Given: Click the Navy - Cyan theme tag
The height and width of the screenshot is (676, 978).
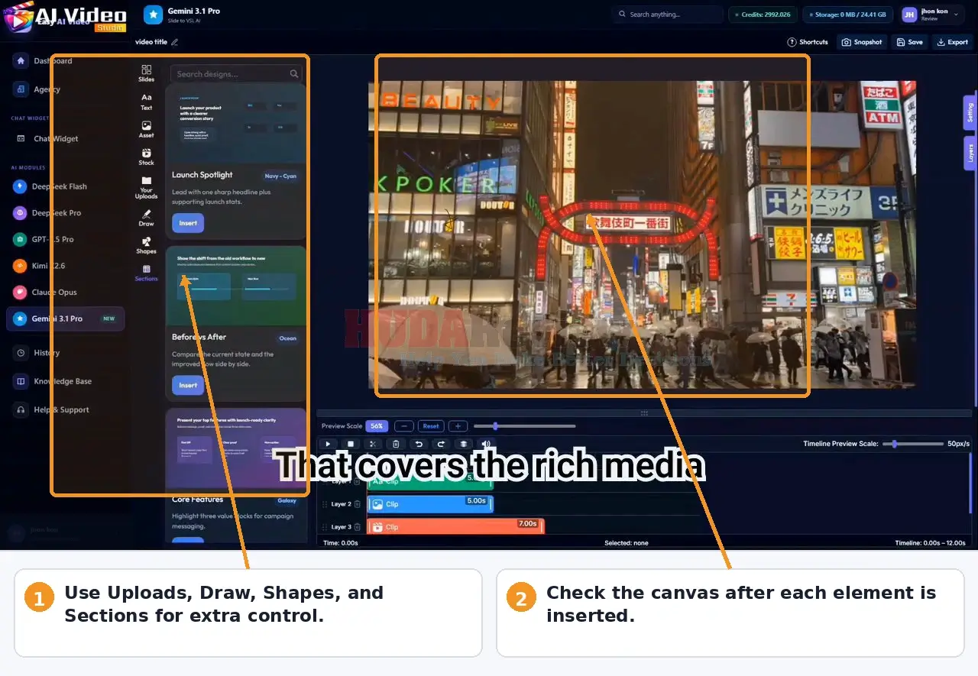Looking at the screenshot, I should click(x=280, y=176).
